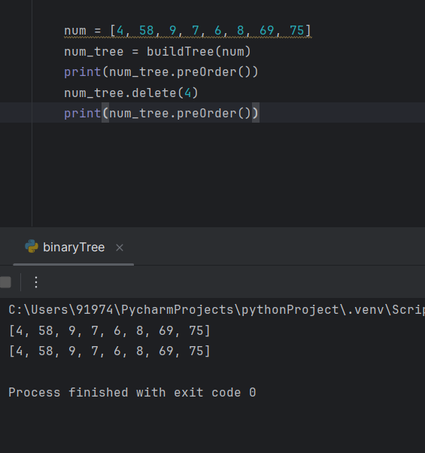Select the binaryTree run tab label

click(x=74, y=248)
